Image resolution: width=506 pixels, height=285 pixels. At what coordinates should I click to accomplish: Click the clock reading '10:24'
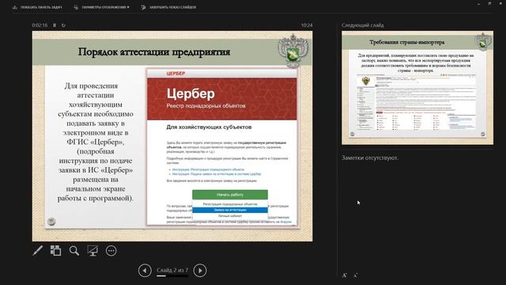[307, 25]
